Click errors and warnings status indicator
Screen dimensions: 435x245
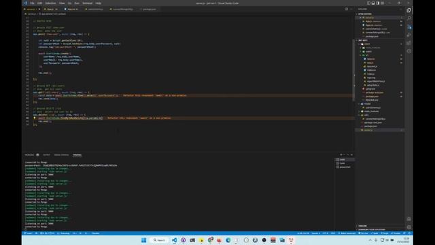48,233
